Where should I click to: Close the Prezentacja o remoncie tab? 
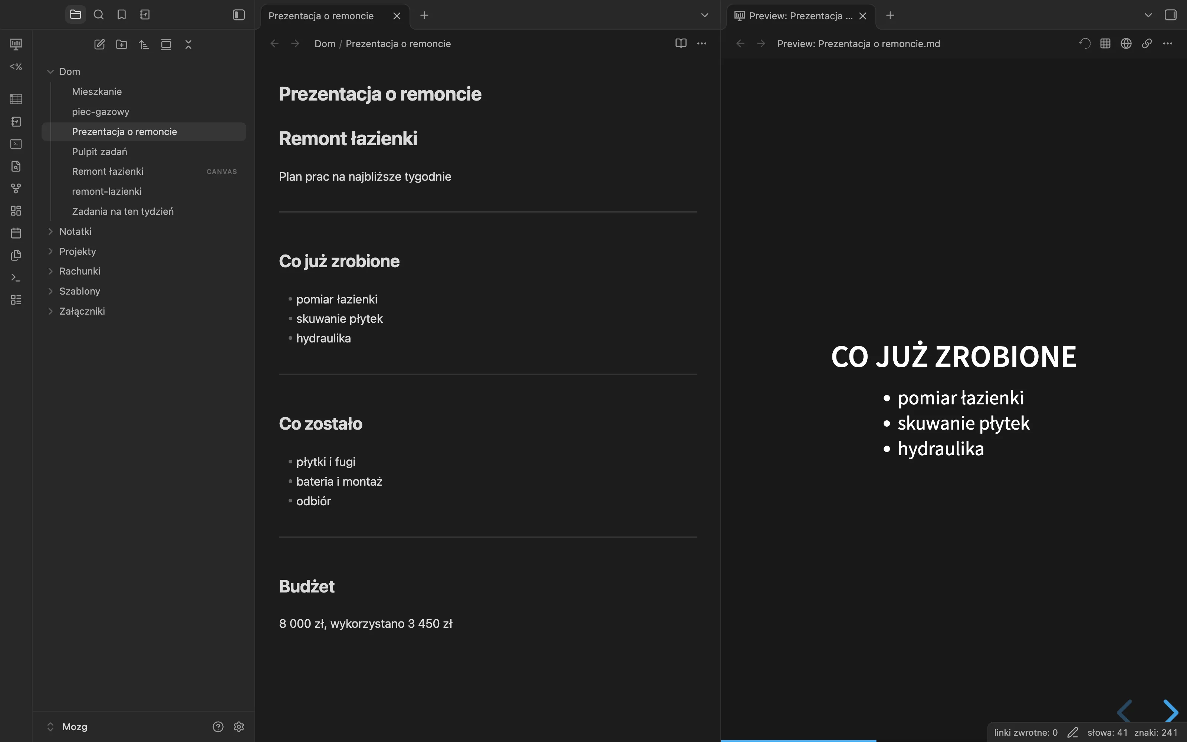(397, 16)
